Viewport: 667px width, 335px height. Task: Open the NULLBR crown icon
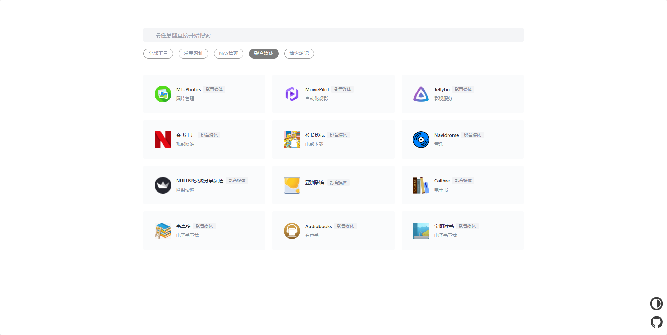click(x=163, y=185)
